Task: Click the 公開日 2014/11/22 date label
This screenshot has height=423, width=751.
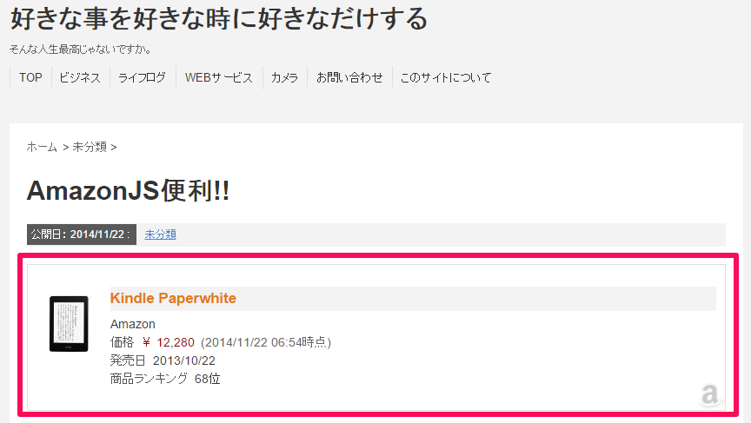Action: [x=82, y=235]
